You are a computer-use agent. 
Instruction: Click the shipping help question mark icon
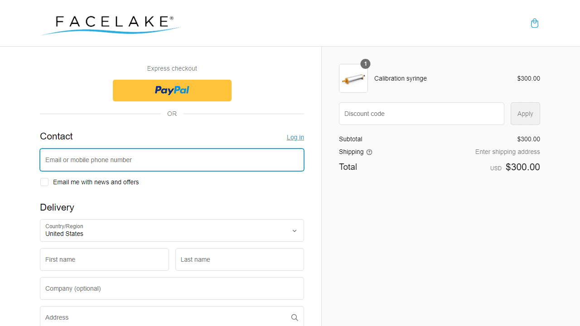[x=369, y=152]
